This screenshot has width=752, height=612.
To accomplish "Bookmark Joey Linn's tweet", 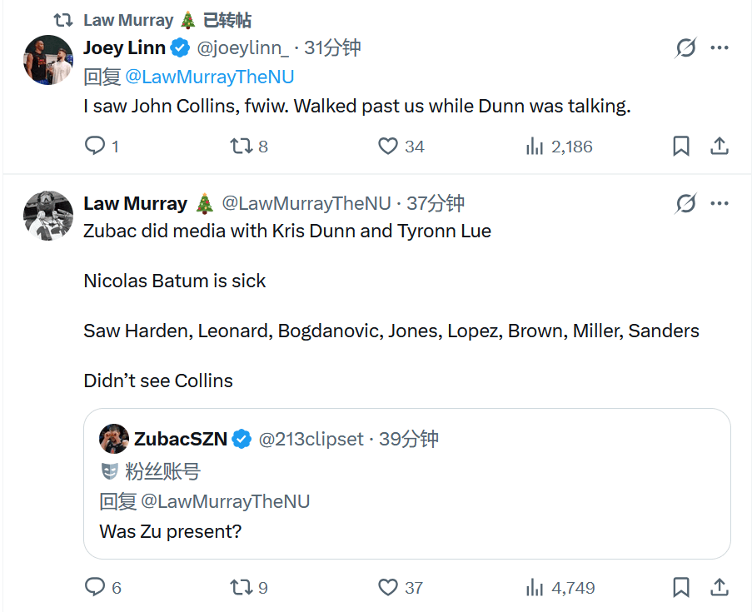I will coord(681,147).
